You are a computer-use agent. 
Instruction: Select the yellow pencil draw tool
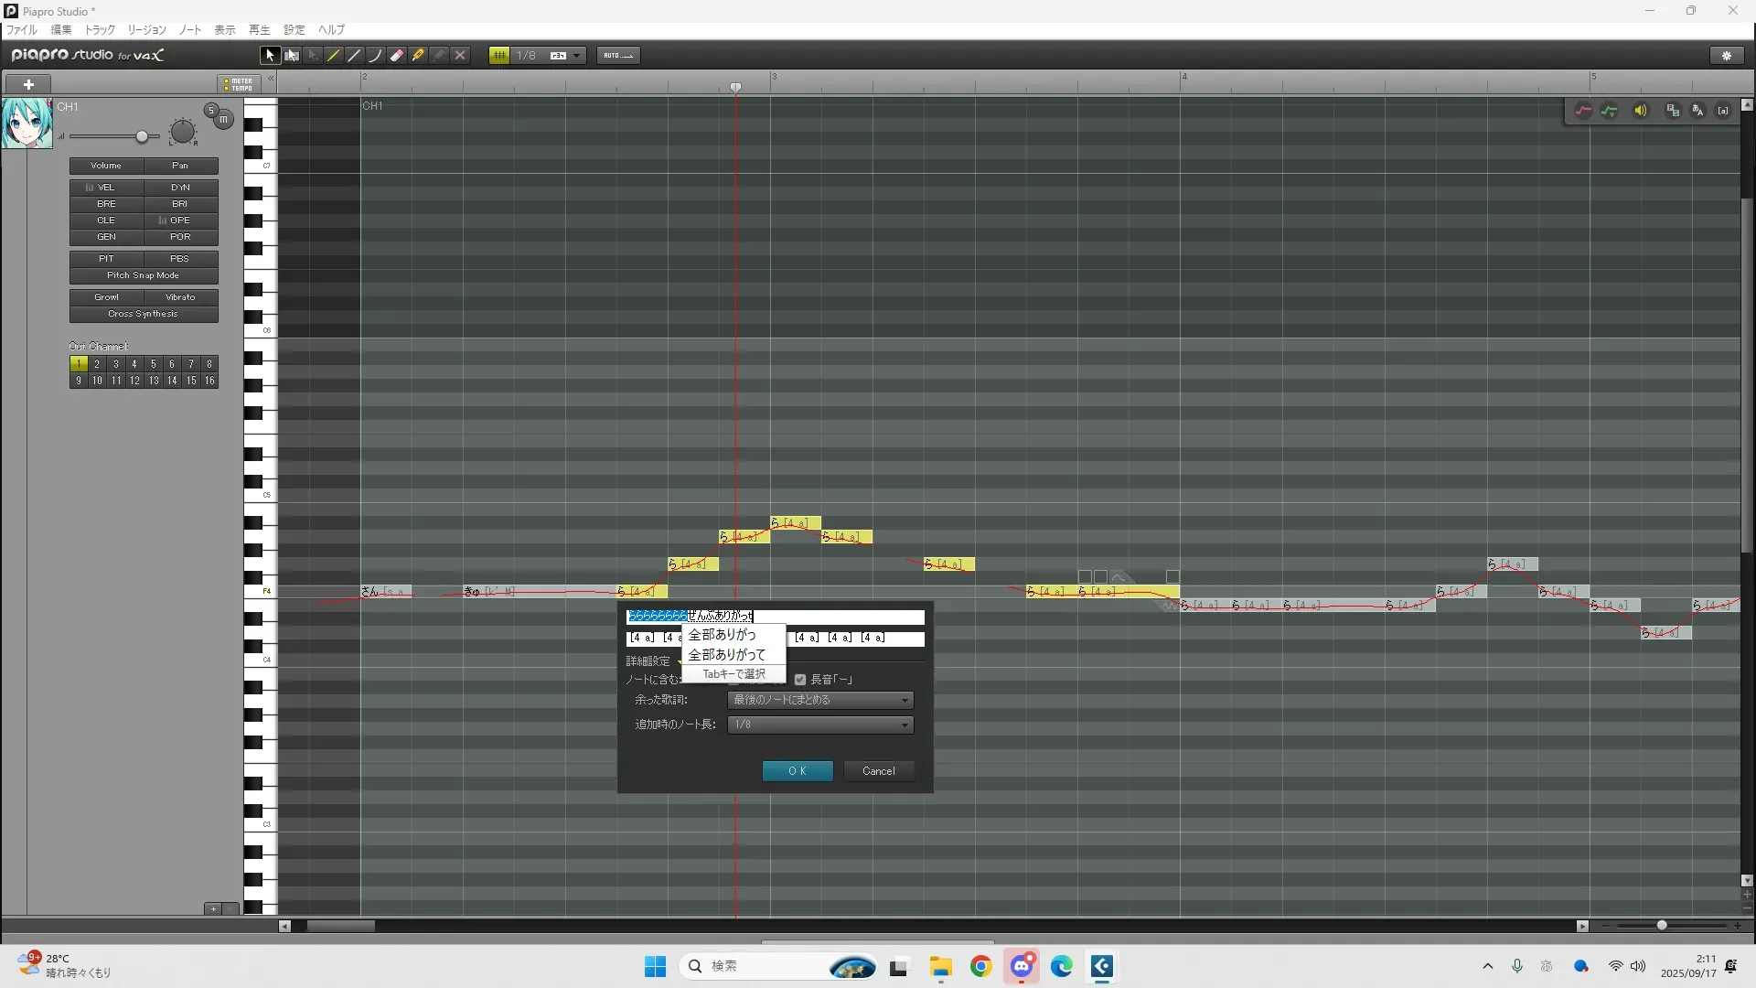(334, 56)
